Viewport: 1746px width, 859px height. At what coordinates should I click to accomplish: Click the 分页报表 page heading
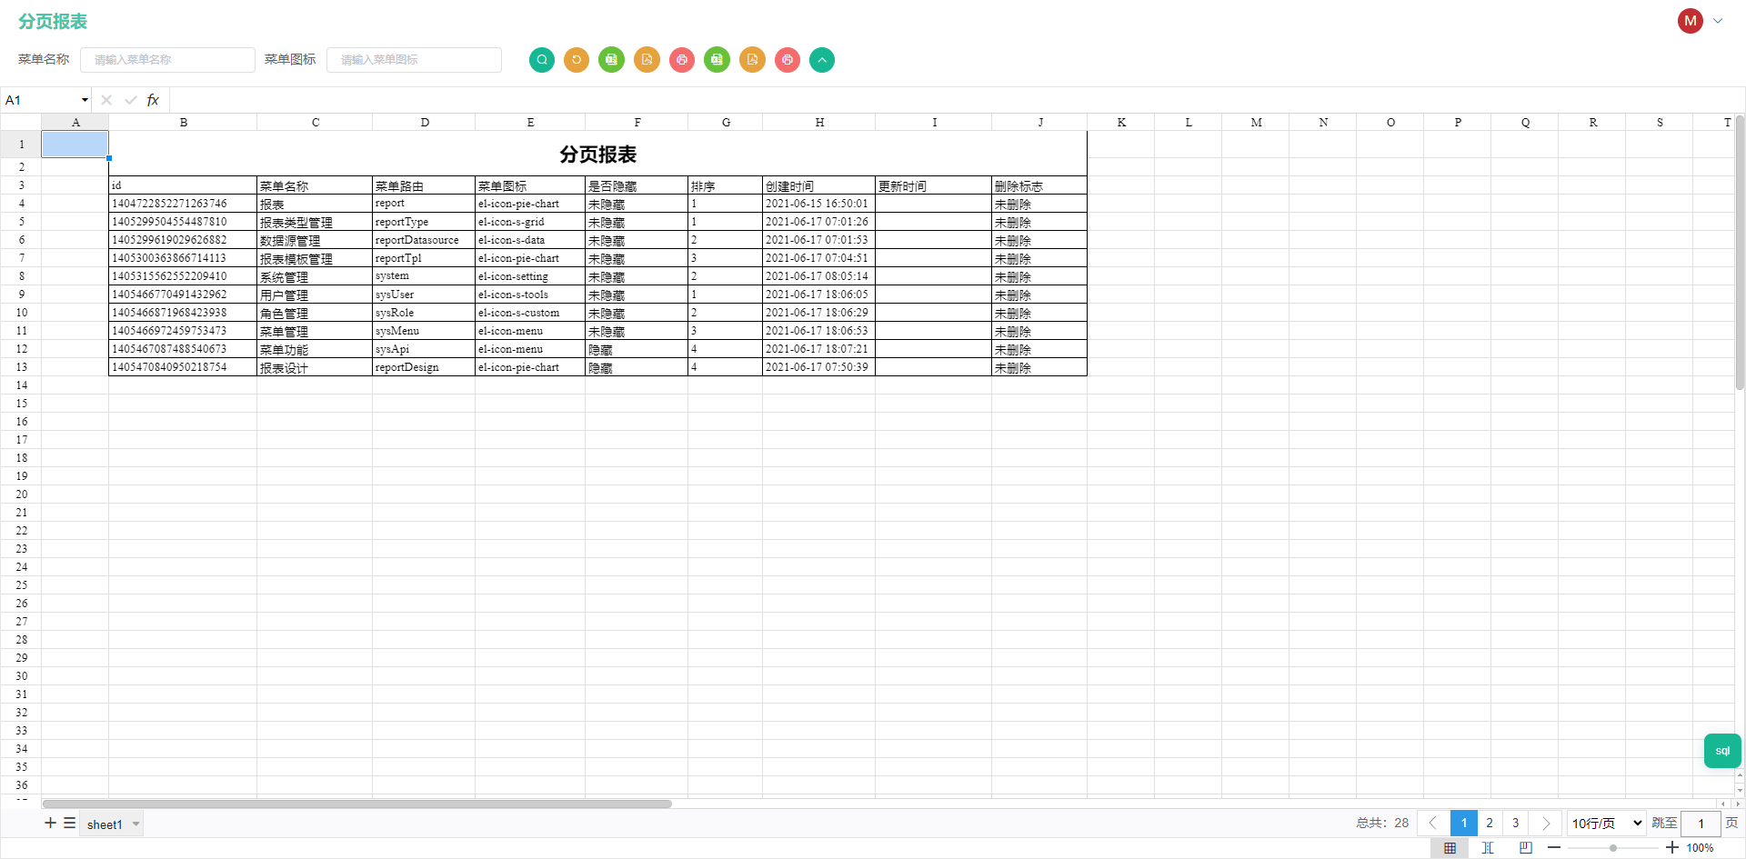[x=53, y=21]
